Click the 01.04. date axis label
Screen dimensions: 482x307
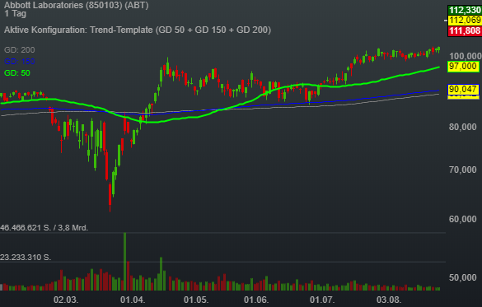(x=133, y=300)
